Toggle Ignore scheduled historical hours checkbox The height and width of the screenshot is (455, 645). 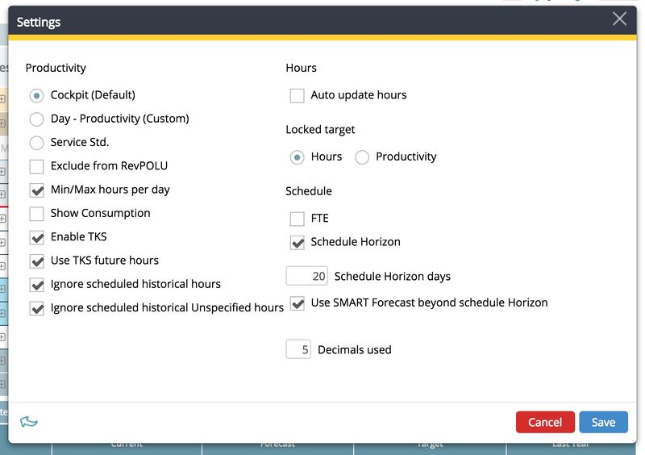[37, 285]
